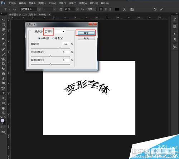Select the 水平(H) radio button
The image size is (179, 159).
pyautogui.click(x=39, y=38)
